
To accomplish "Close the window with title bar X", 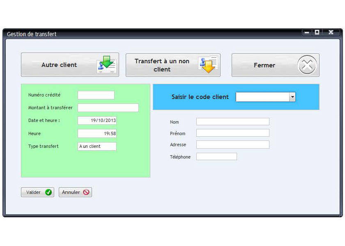I will pos(331,32).
